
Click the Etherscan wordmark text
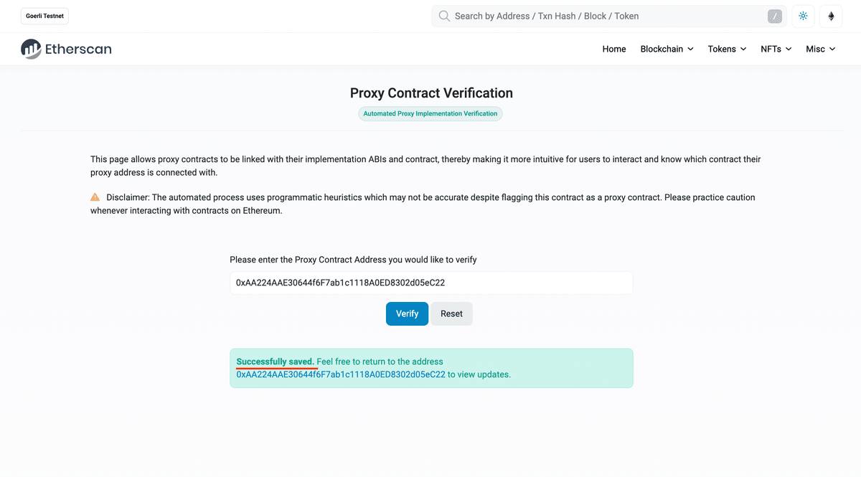click(x=78, y=49)
